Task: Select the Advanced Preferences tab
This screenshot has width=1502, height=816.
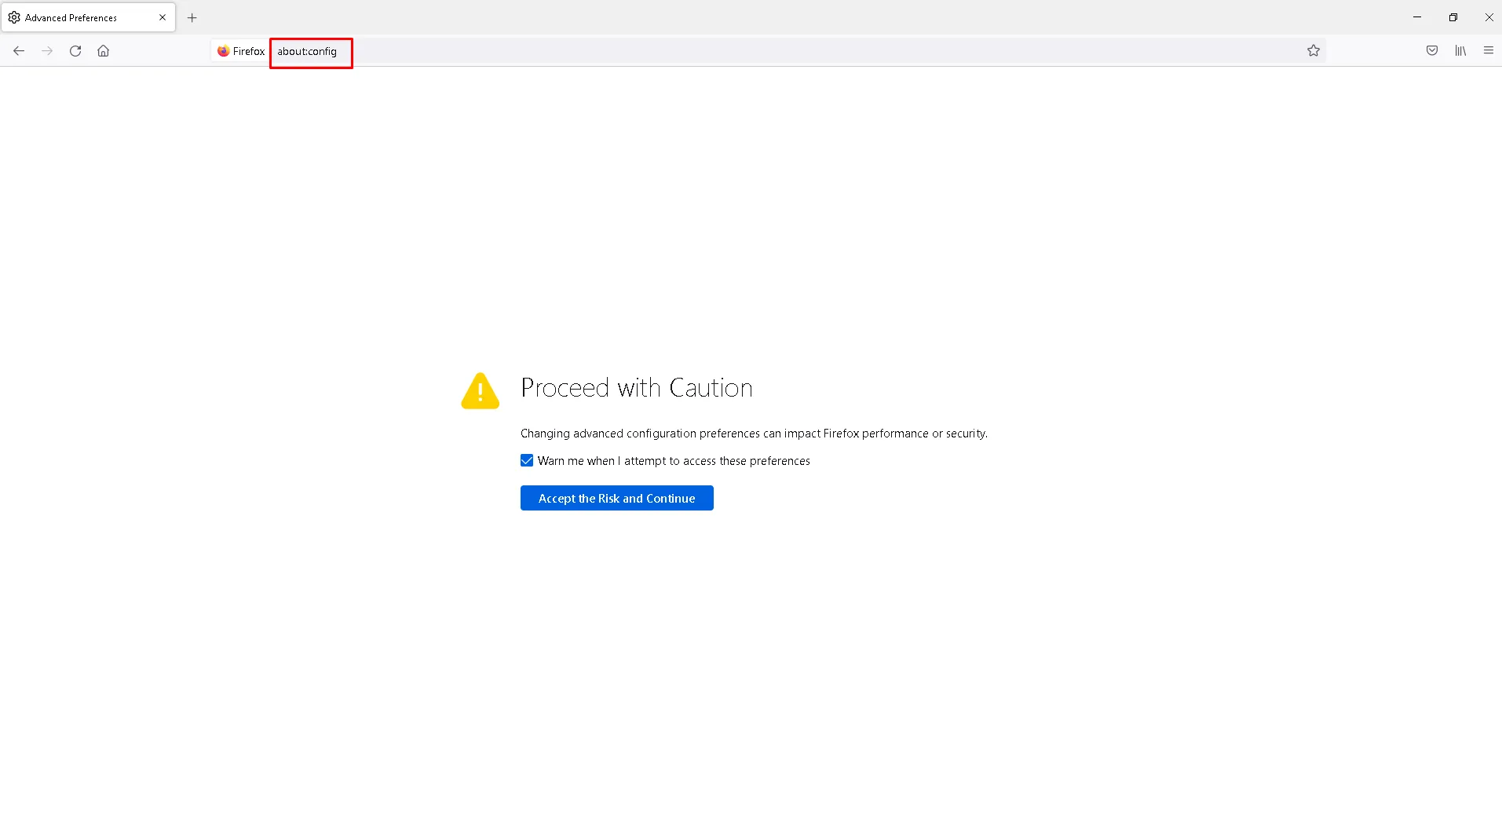Action: point(88,17)
